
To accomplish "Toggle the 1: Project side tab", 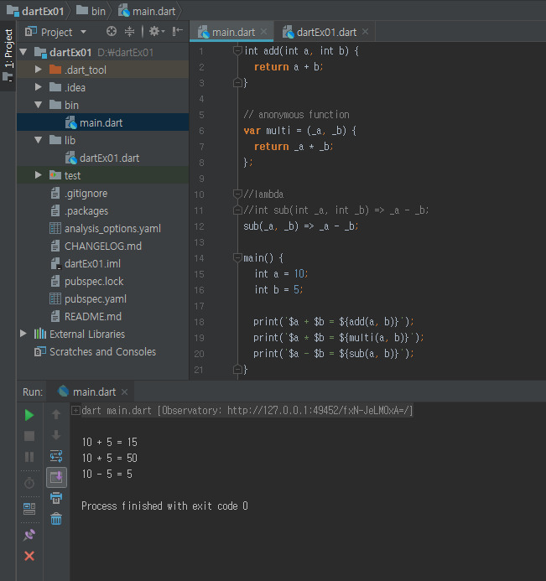I will (8, 55).
